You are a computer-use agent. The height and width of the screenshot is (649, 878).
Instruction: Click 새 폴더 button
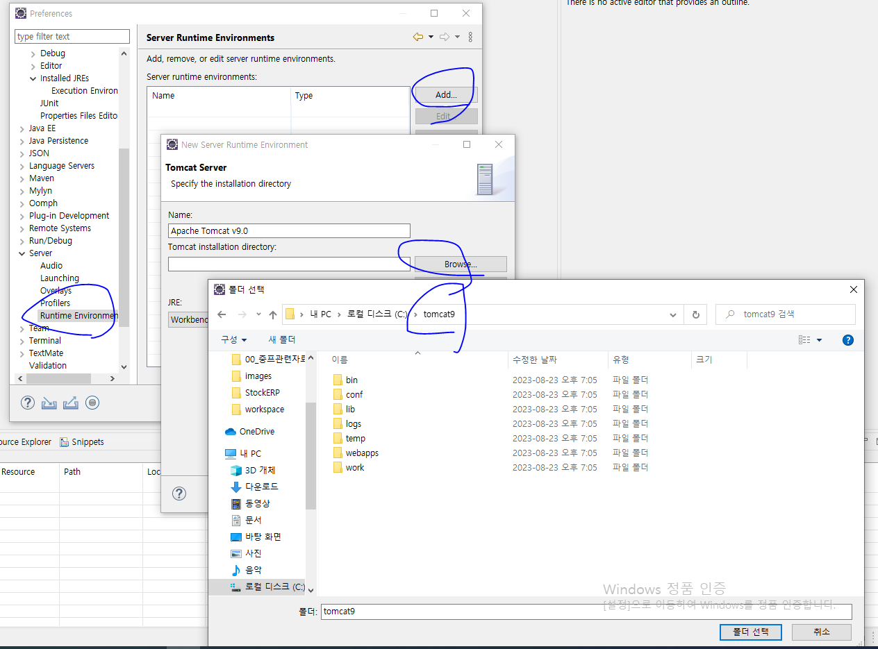coord(282,340)
